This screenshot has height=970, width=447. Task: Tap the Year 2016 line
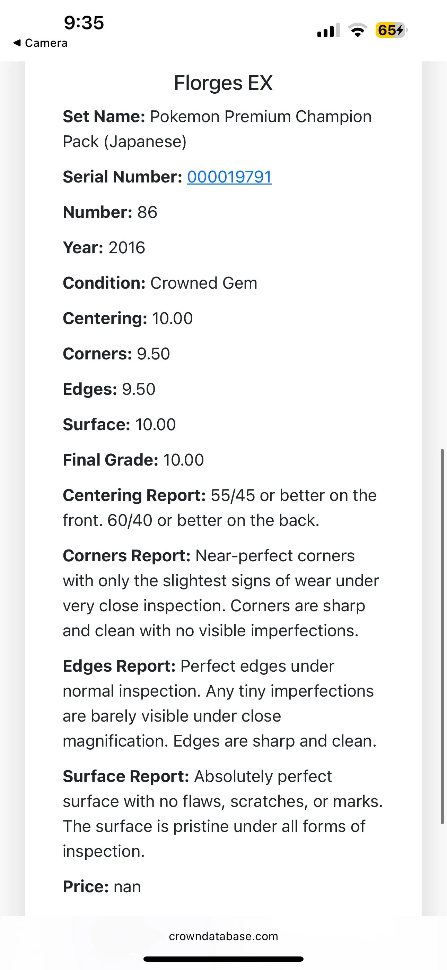104,247
